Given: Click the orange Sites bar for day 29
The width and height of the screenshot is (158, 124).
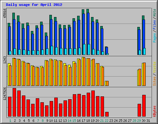Looking at the screenshot, I should point(140,77).
